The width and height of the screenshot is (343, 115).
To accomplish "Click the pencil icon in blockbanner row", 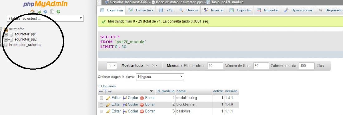I will pos(108,105).
